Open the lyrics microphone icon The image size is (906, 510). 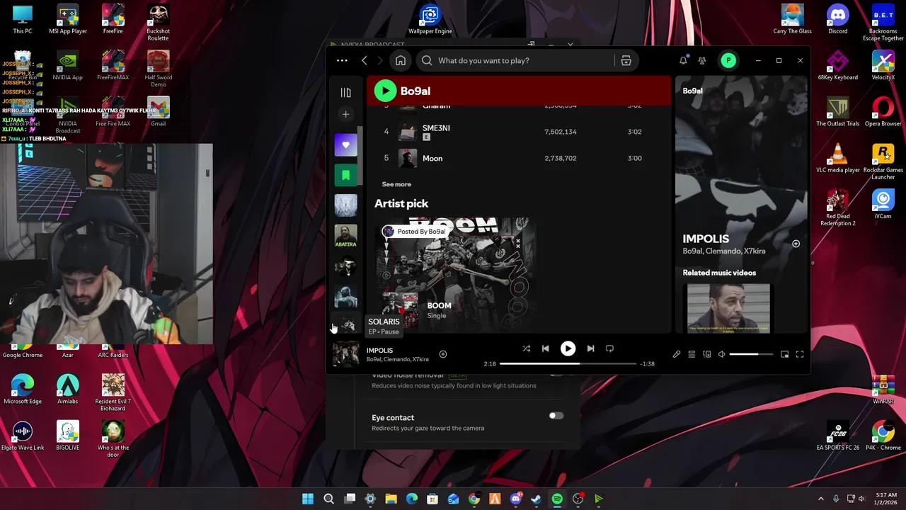tap(677, 354)
